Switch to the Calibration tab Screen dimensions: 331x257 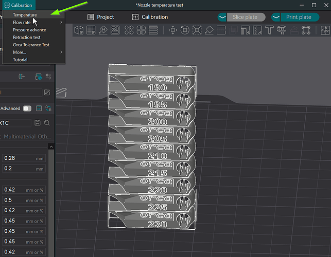click(150, 17)
